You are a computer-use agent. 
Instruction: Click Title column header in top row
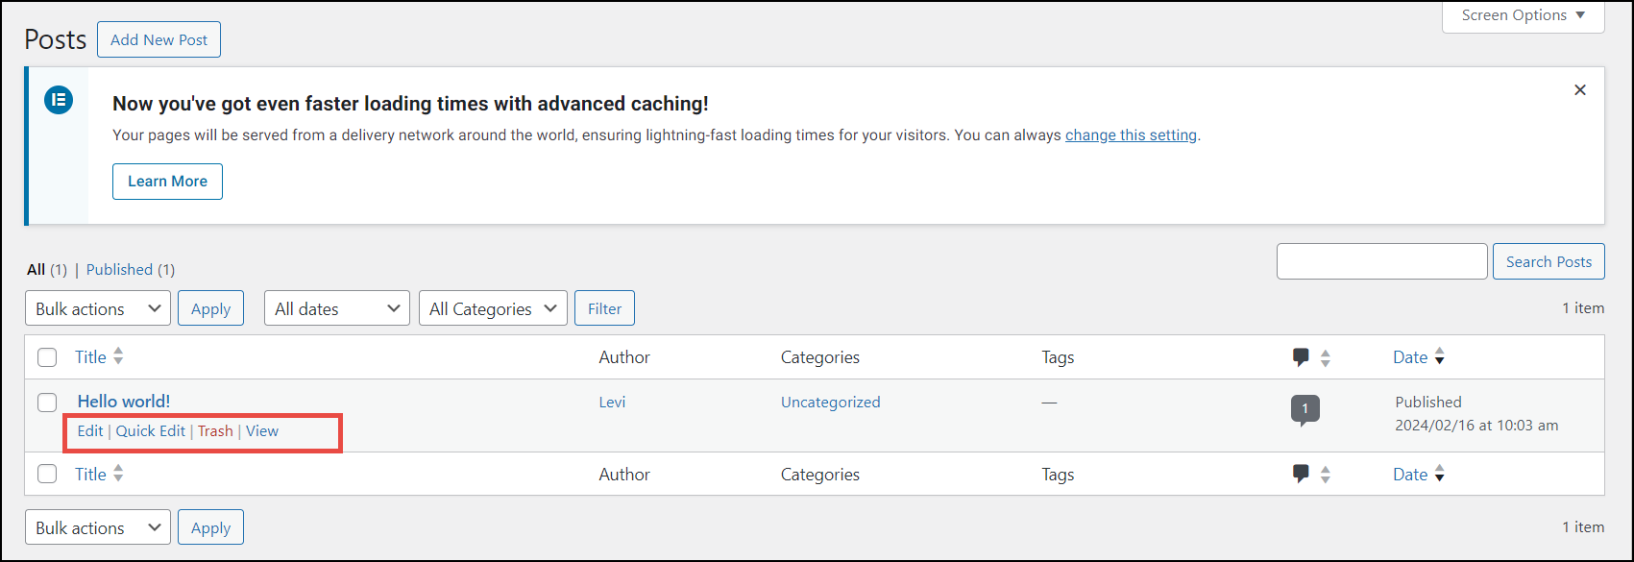[90, 357]
